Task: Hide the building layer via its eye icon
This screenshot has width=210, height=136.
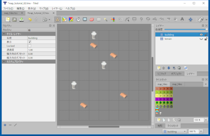Action: tap(201, 35)
